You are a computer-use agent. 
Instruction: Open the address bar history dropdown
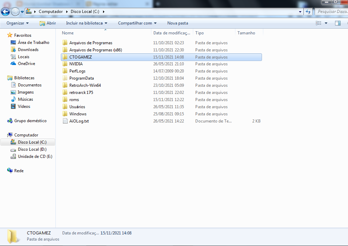click(300, 12)
